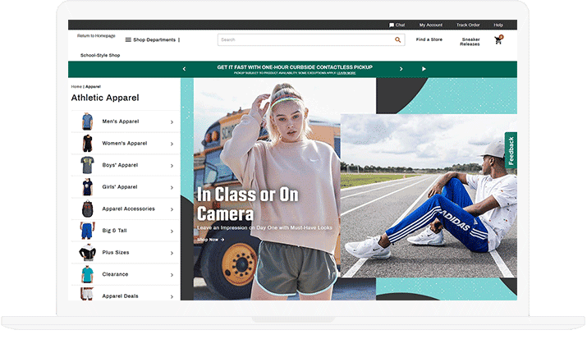Open My Account menu item
Viewport: 587px width, 353px height.
click(430, 25)
